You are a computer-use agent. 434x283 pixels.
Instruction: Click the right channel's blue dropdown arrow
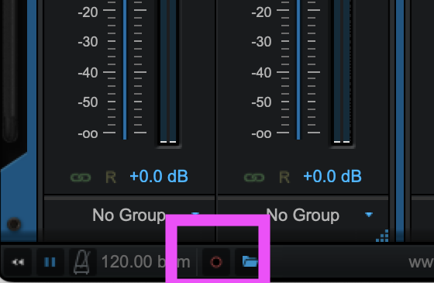coord(369,215)
